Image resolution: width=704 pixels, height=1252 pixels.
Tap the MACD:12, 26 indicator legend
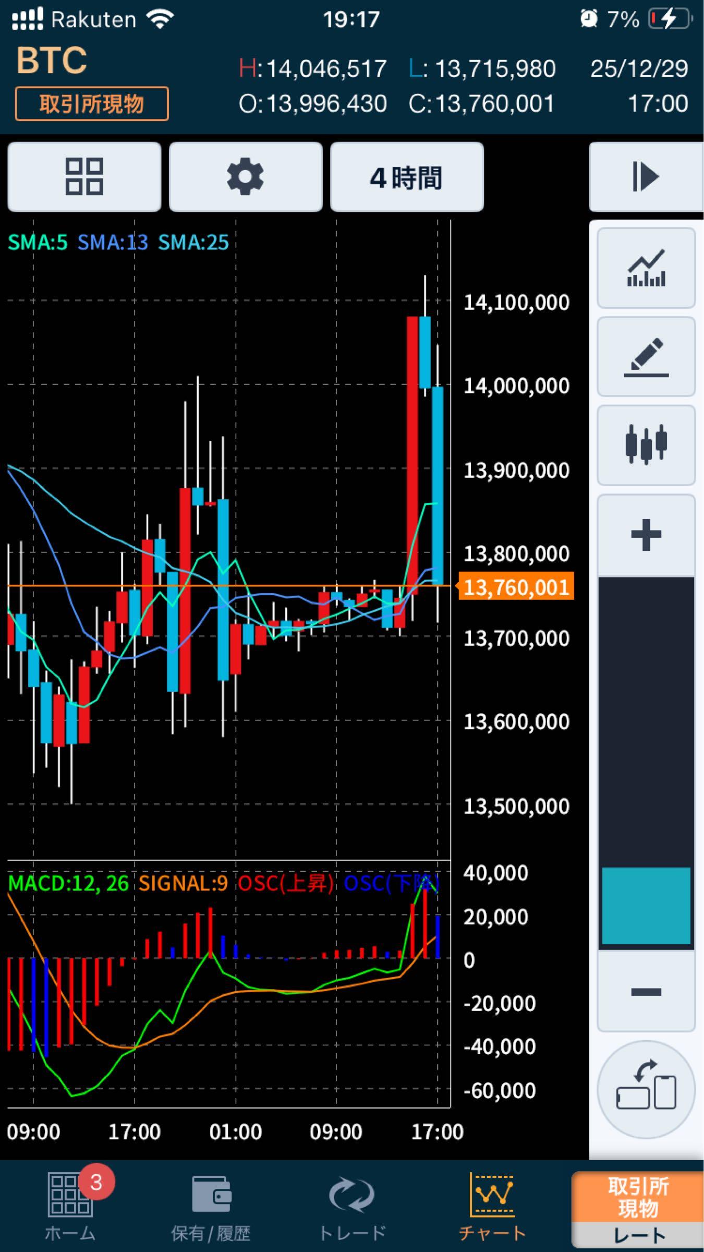(68, 883)
